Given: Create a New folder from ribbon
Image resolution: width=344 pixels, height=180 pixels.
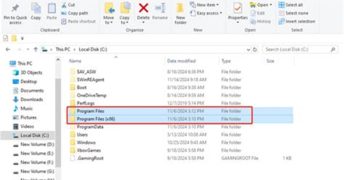Looking at the screenshot, I should coord(181,13).
